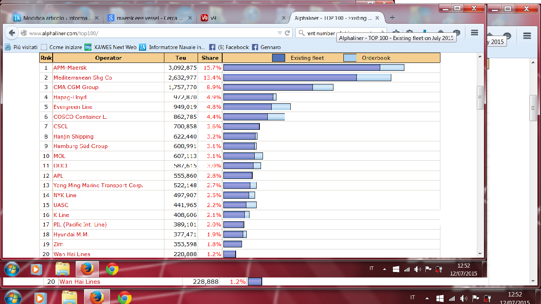The image size is (541, 304).
Task: Open the MOL operator link
Action: point(59,156)
